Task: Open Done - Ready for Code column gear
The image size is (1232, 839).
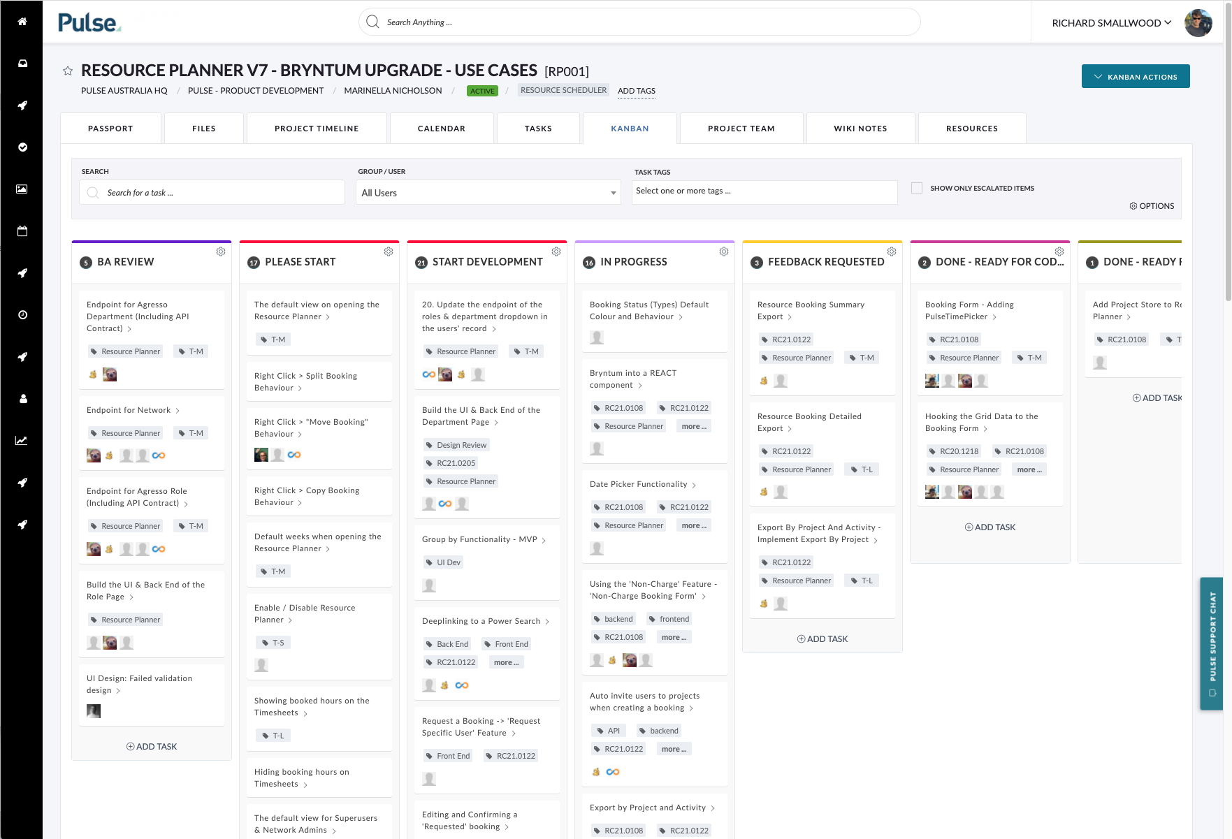Action: pyautogui.click(x=1059, y=251)
